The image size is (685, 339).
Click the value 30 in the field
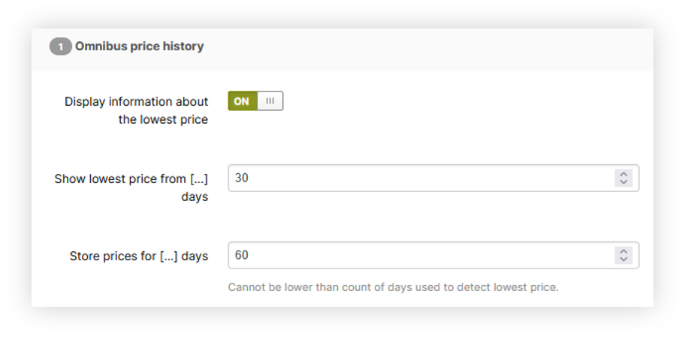point(242,178)
